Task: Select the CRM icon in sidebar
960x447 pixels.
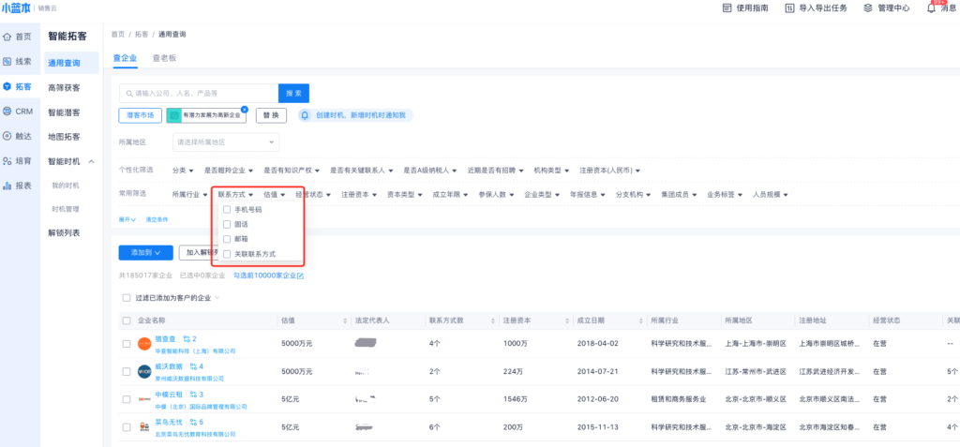Action: pos(8,111)
